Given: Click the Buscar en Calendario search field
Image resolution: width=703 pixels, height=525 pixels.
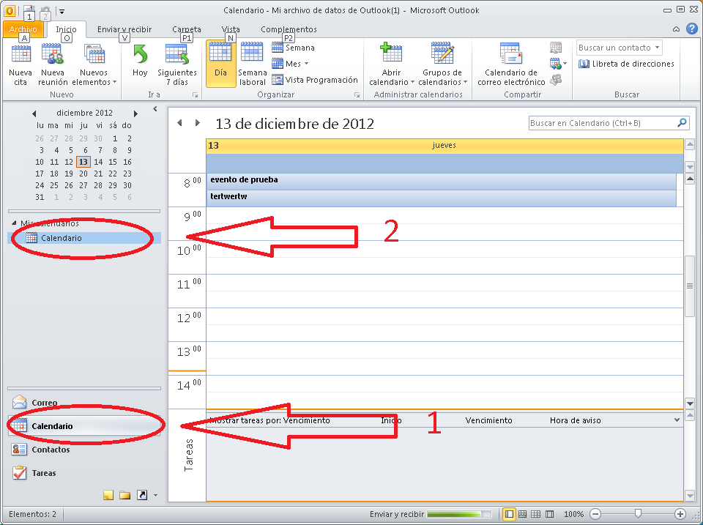Looking at the screenshot, I should (602, 123).
